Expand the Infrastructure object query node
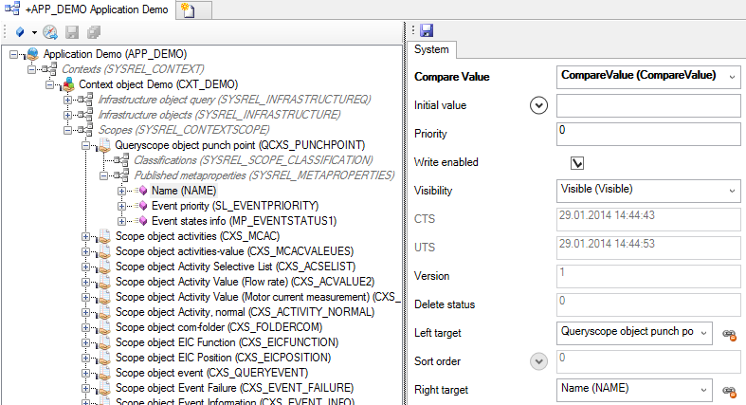Screen dimensions: 746x405 (x=67, y=100)
